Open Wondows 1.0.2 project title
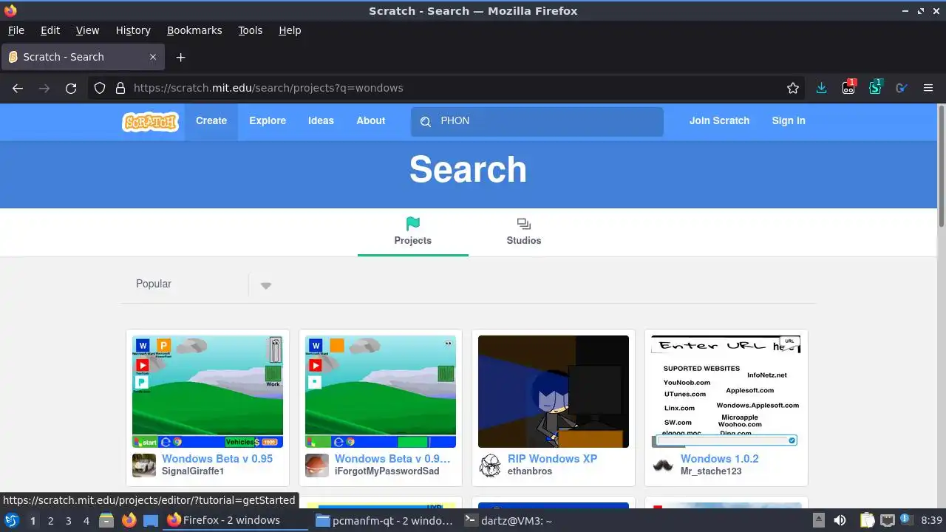This screenshot has width=946, height=532. coord(720,459)
